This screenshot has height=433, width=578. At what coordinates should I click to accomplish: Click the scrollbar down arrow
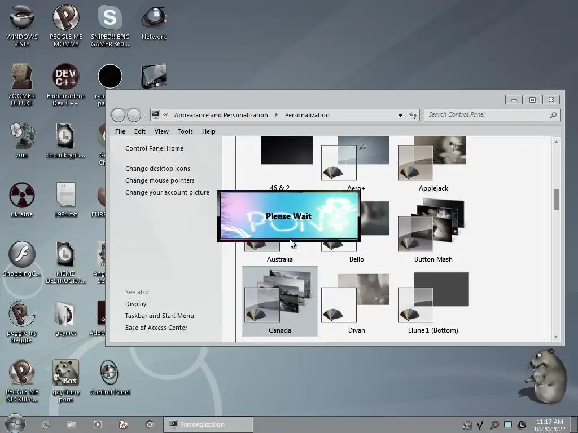[556, 337]
